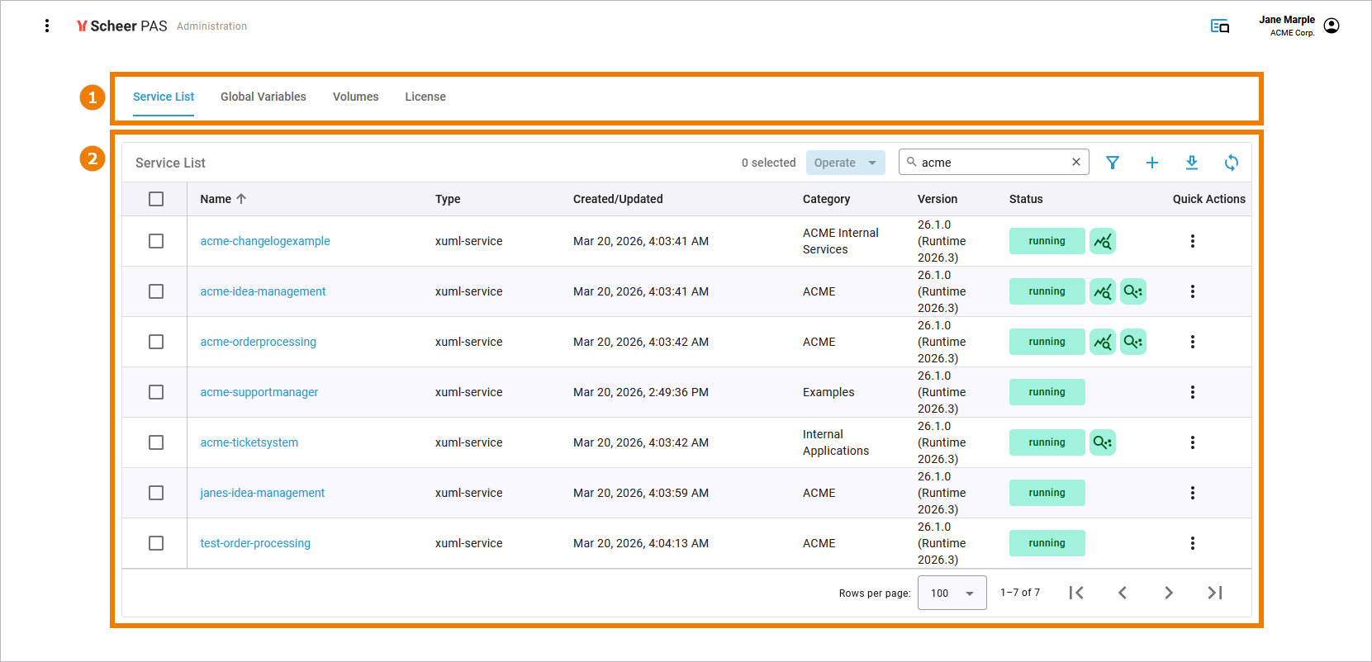Open the filter icon in Service List toolbar

1113,163
